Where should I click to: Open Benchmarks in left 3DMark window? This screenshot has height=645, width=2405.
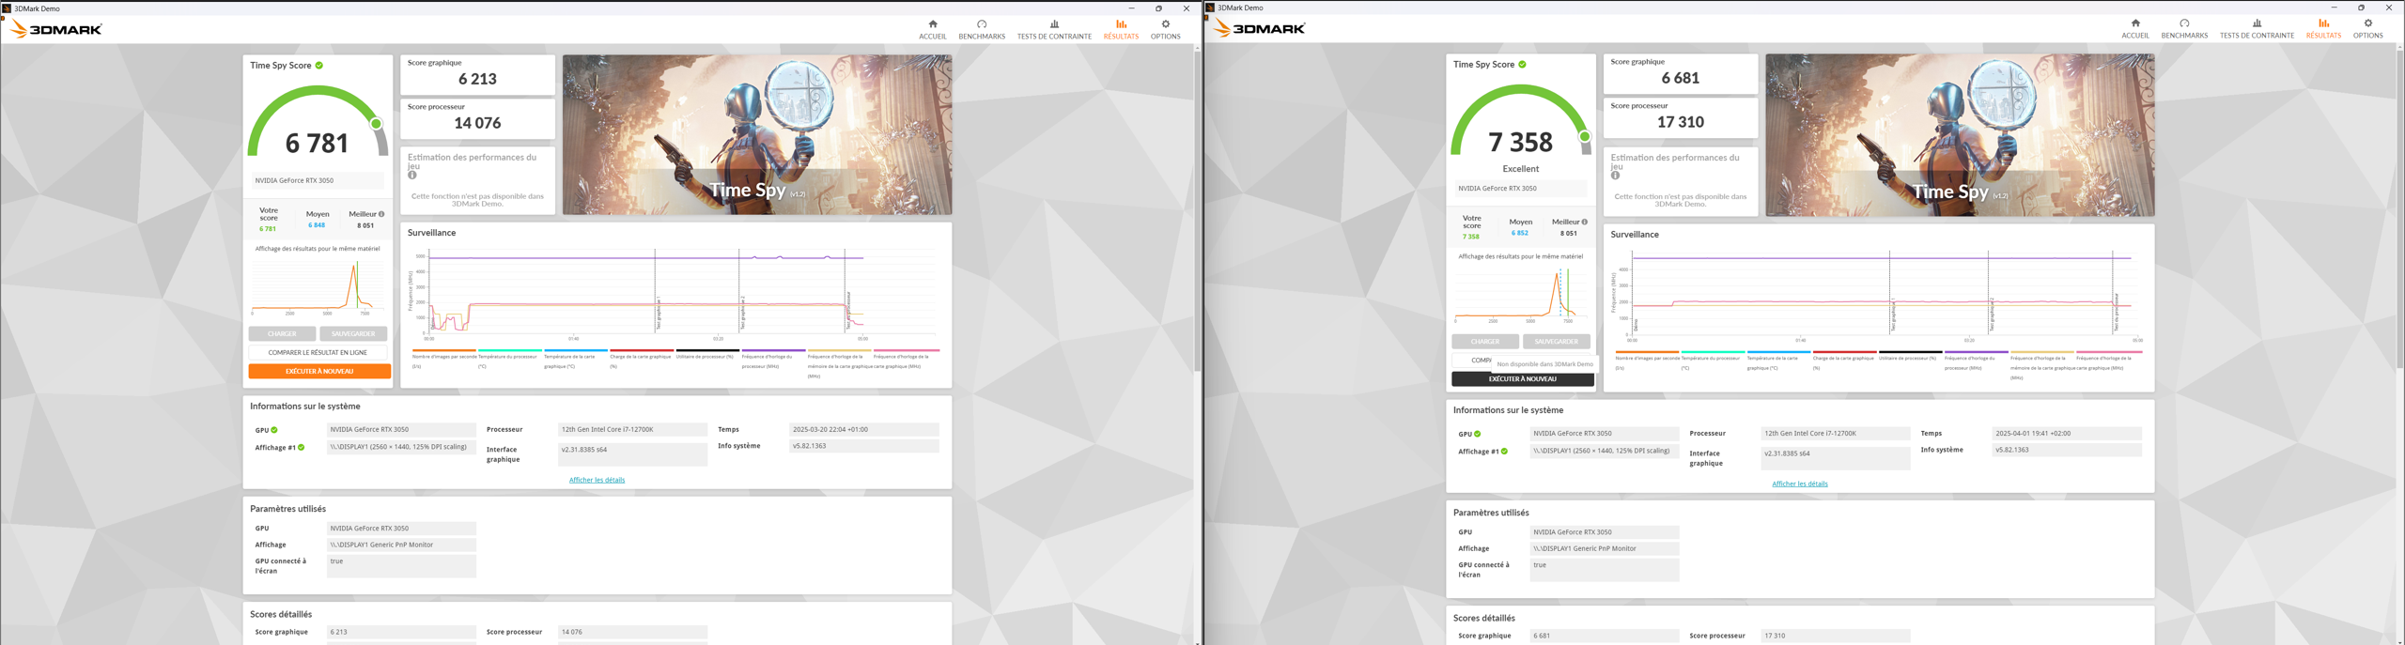point(982,29)
